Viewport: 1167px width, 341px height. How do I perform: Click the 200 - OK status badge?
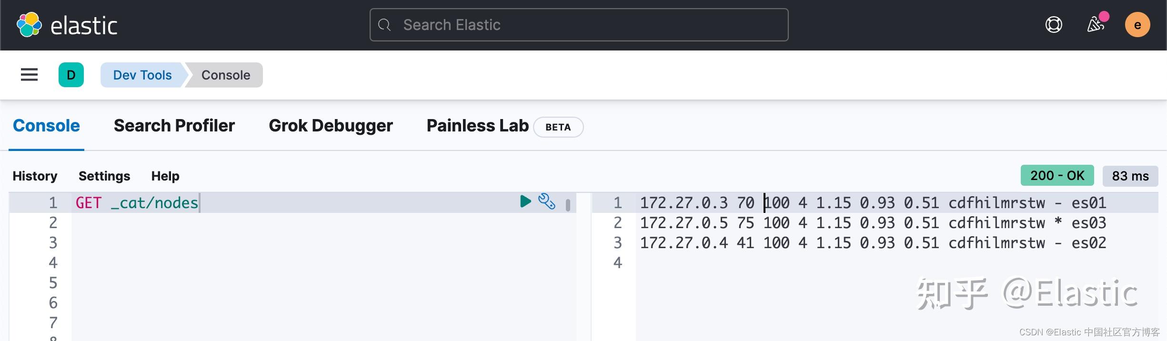click(1057, 176)
